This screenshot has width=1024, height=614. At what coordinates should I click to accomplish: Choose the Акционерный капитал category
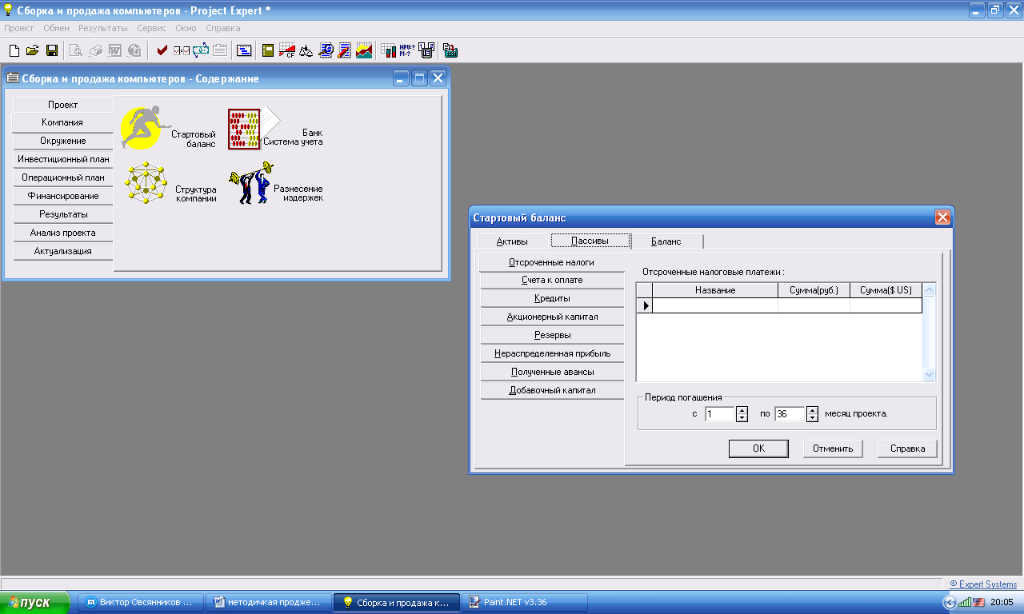pos(552,317)
